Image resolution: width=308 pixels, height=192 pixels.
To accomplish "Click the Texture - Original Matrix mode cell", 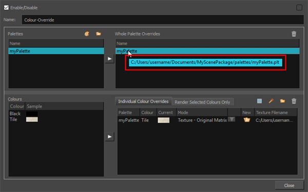I will 202,120.
